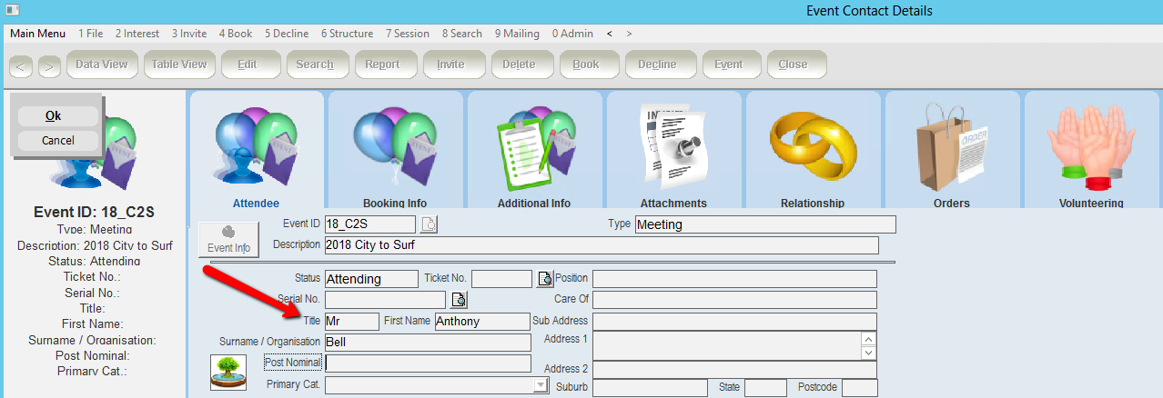
Task: Click the Event Info button
Action: 228,239
